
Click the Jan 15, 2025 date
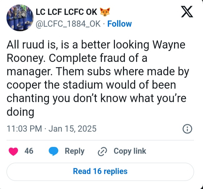(x=72, y=129)
